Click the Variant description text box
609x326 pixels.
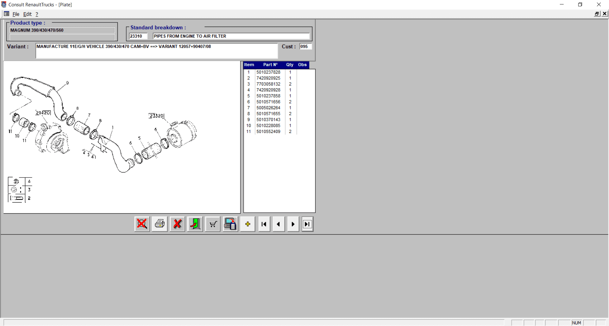(x=157, y=51)
